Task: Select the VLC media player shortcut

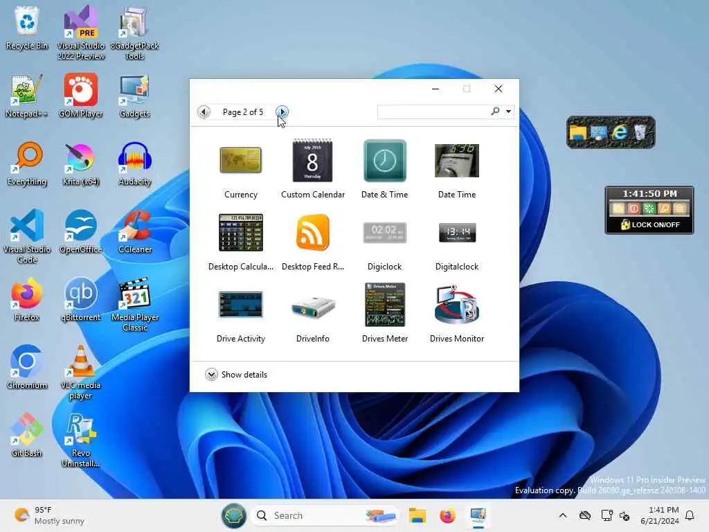Action: [x=81, y=372]
